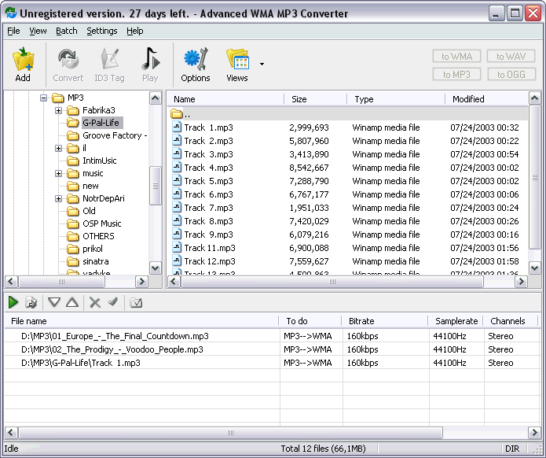Move batch item down with down triangle

point(54,302)
